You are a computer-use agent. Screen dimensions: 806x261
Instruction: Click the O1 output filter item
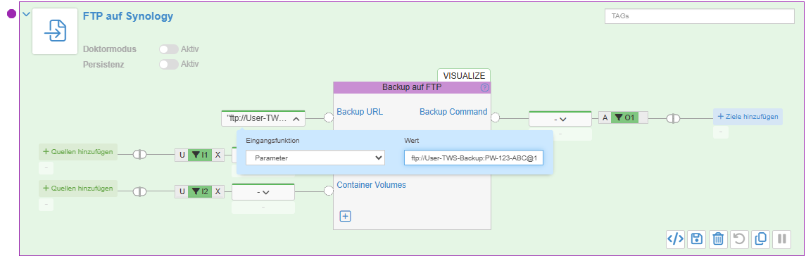point(625,118)
